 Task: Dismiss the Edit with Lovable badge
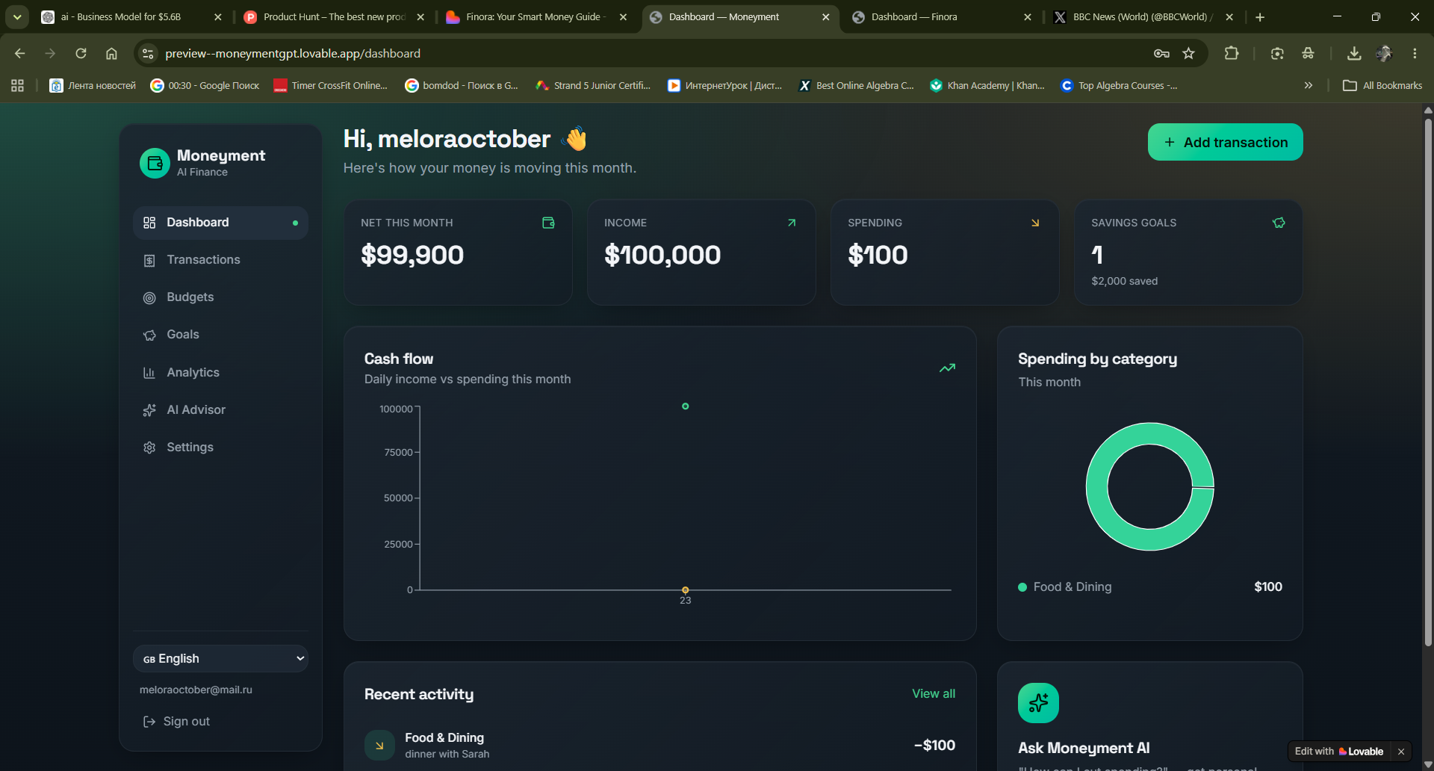click(x=1401, y=752)
